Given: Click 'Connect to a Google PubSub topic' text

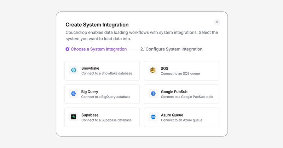Looking at the screenshot, I should [187, 97].
